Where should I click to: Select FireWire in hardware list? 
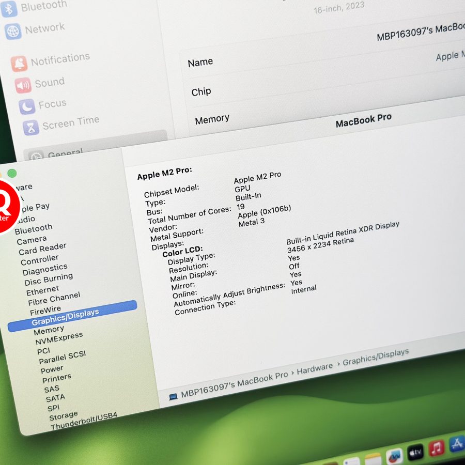tap(45, 311)
